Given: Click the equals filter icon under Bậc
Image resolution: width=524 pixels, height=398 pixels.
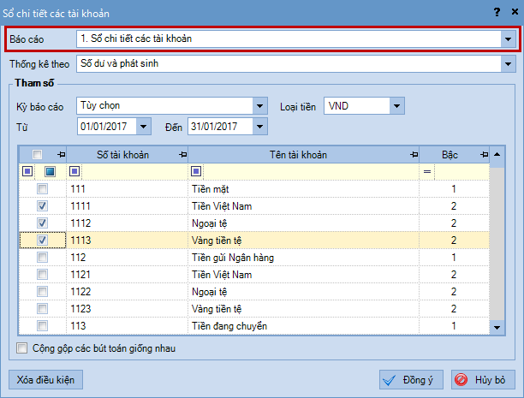Looking at the screenshot, I should [426, 171].
